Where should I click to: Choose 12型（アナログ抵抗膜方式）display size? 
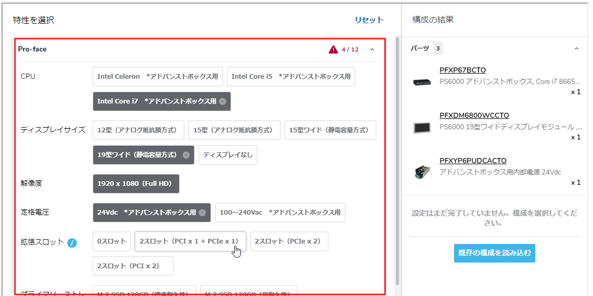coord(138,130)
